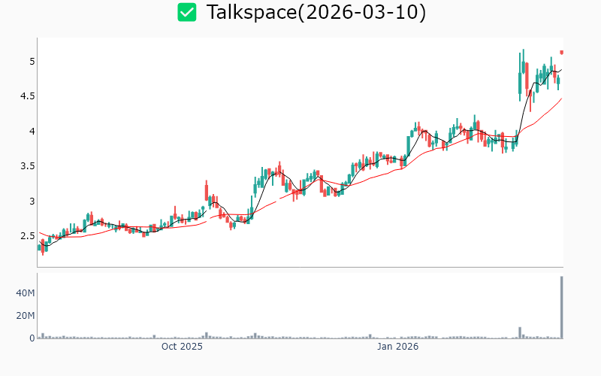Click the right end of the black moving average line
This screenshot has width=601, height=376.
561,71
